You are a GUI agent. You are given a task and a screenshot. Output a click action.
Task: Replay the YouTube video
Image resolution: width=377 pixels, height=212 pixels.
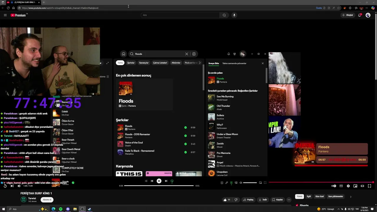tap(5, 186)
